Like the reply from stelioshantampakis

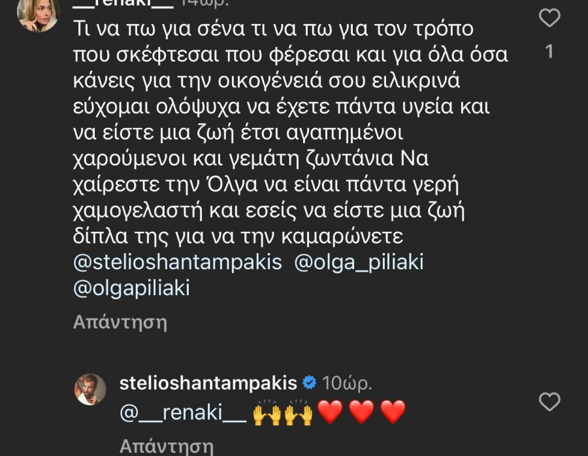click(x=549, y=401)
